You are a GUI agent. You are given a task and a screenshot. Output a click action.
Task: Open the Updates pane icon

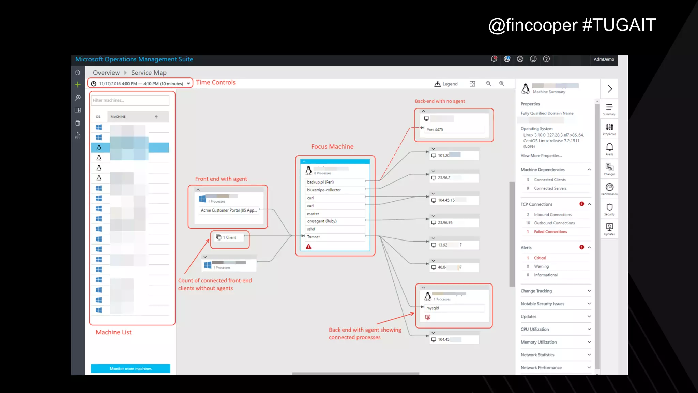tap(609, 229)
